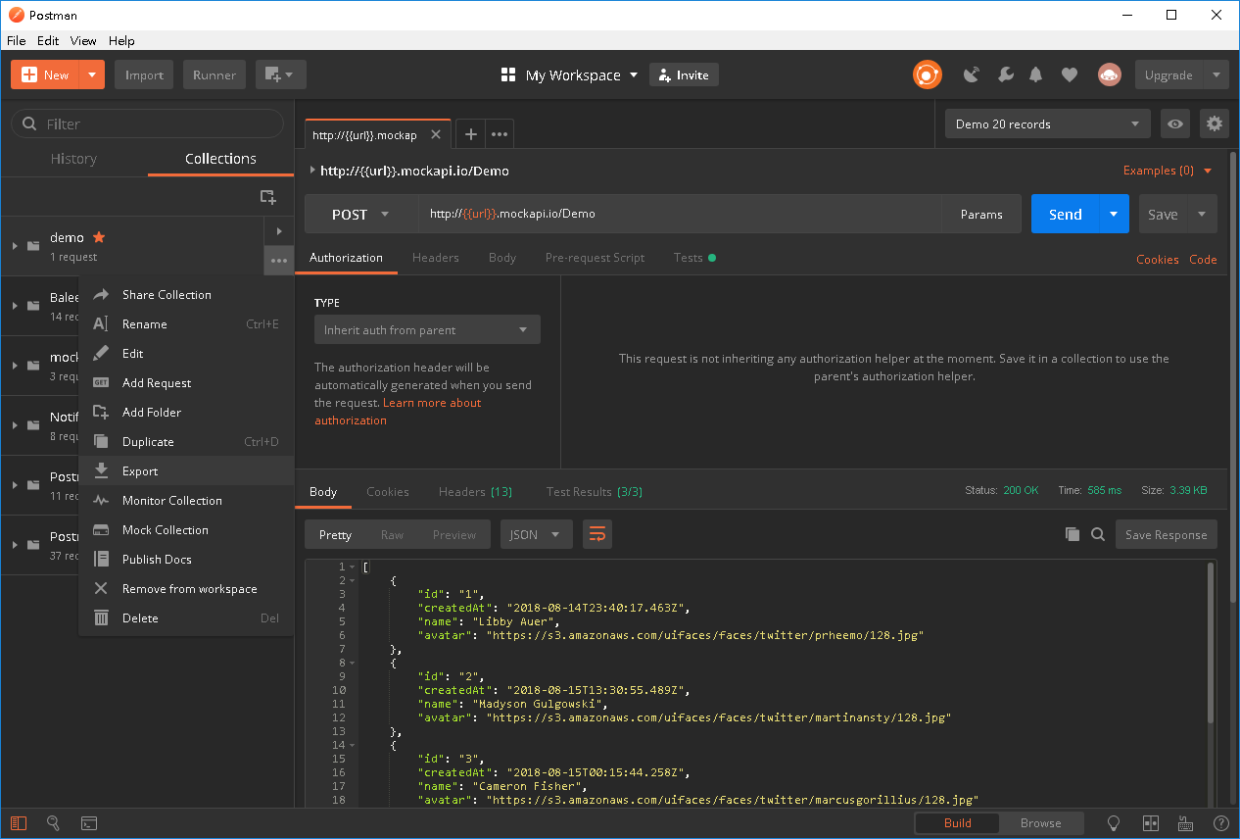Screen dimensions: 1240x839
Task: Click the Postman logo in title bar
Action: (15, 15)
